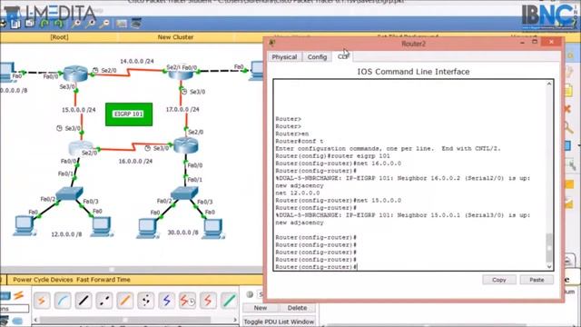This screenshot has height=327, width=581.
Task: Select the red X Delete tool
Action: pos(568,109)
